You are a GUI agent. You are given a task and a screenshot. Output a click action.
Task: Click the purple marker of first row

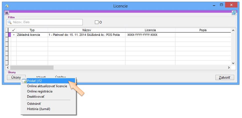[x=10, y=35]
